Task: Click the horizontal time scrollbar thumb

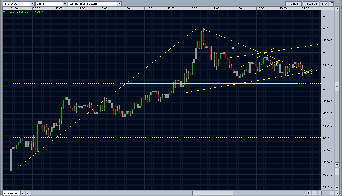Action: 213,193
